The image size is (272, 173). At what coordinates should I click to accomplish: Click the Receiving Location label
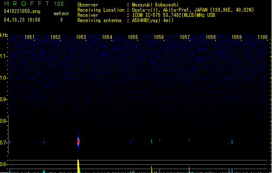[x=101, y=10]
